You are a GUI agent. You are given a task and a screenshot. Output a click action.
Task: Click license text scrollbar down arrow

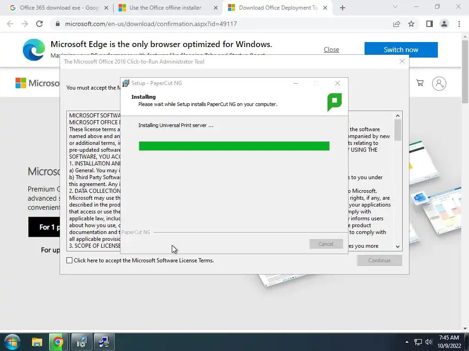pyautogui.click(x=398, y=246)
